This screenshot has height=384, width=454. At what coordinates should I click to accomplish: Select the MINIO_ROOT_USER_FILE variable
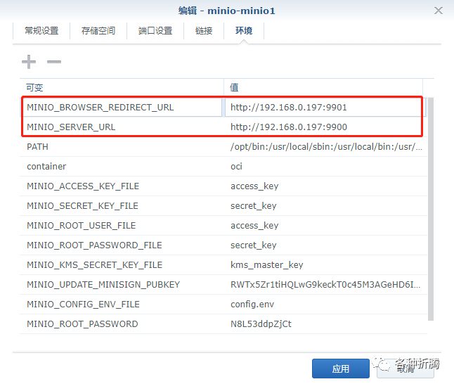(x=82, y=226)
